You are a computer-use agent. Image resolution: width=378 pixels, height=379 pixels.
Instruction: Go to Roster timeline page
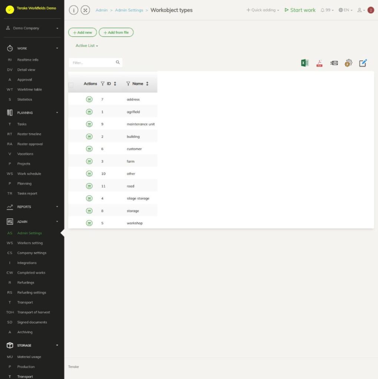(29, 134)
